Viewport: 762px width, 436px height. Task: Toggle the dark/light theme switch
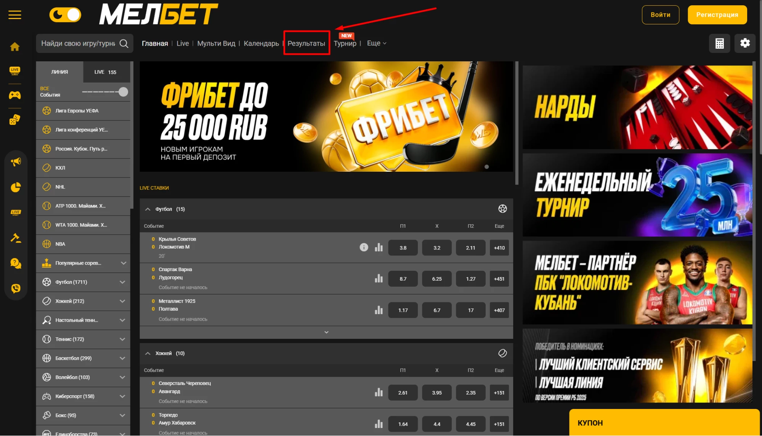pos(65,15)
